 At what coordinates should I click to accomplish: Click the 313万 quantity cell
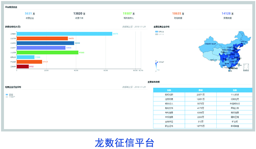tap(201, 122)
